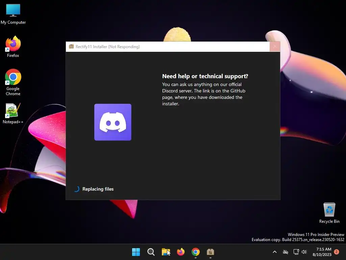Select the Notepad++ desktop shortcut
The width and height of the screenshot is (346, 260).
[x=13, y=113]
